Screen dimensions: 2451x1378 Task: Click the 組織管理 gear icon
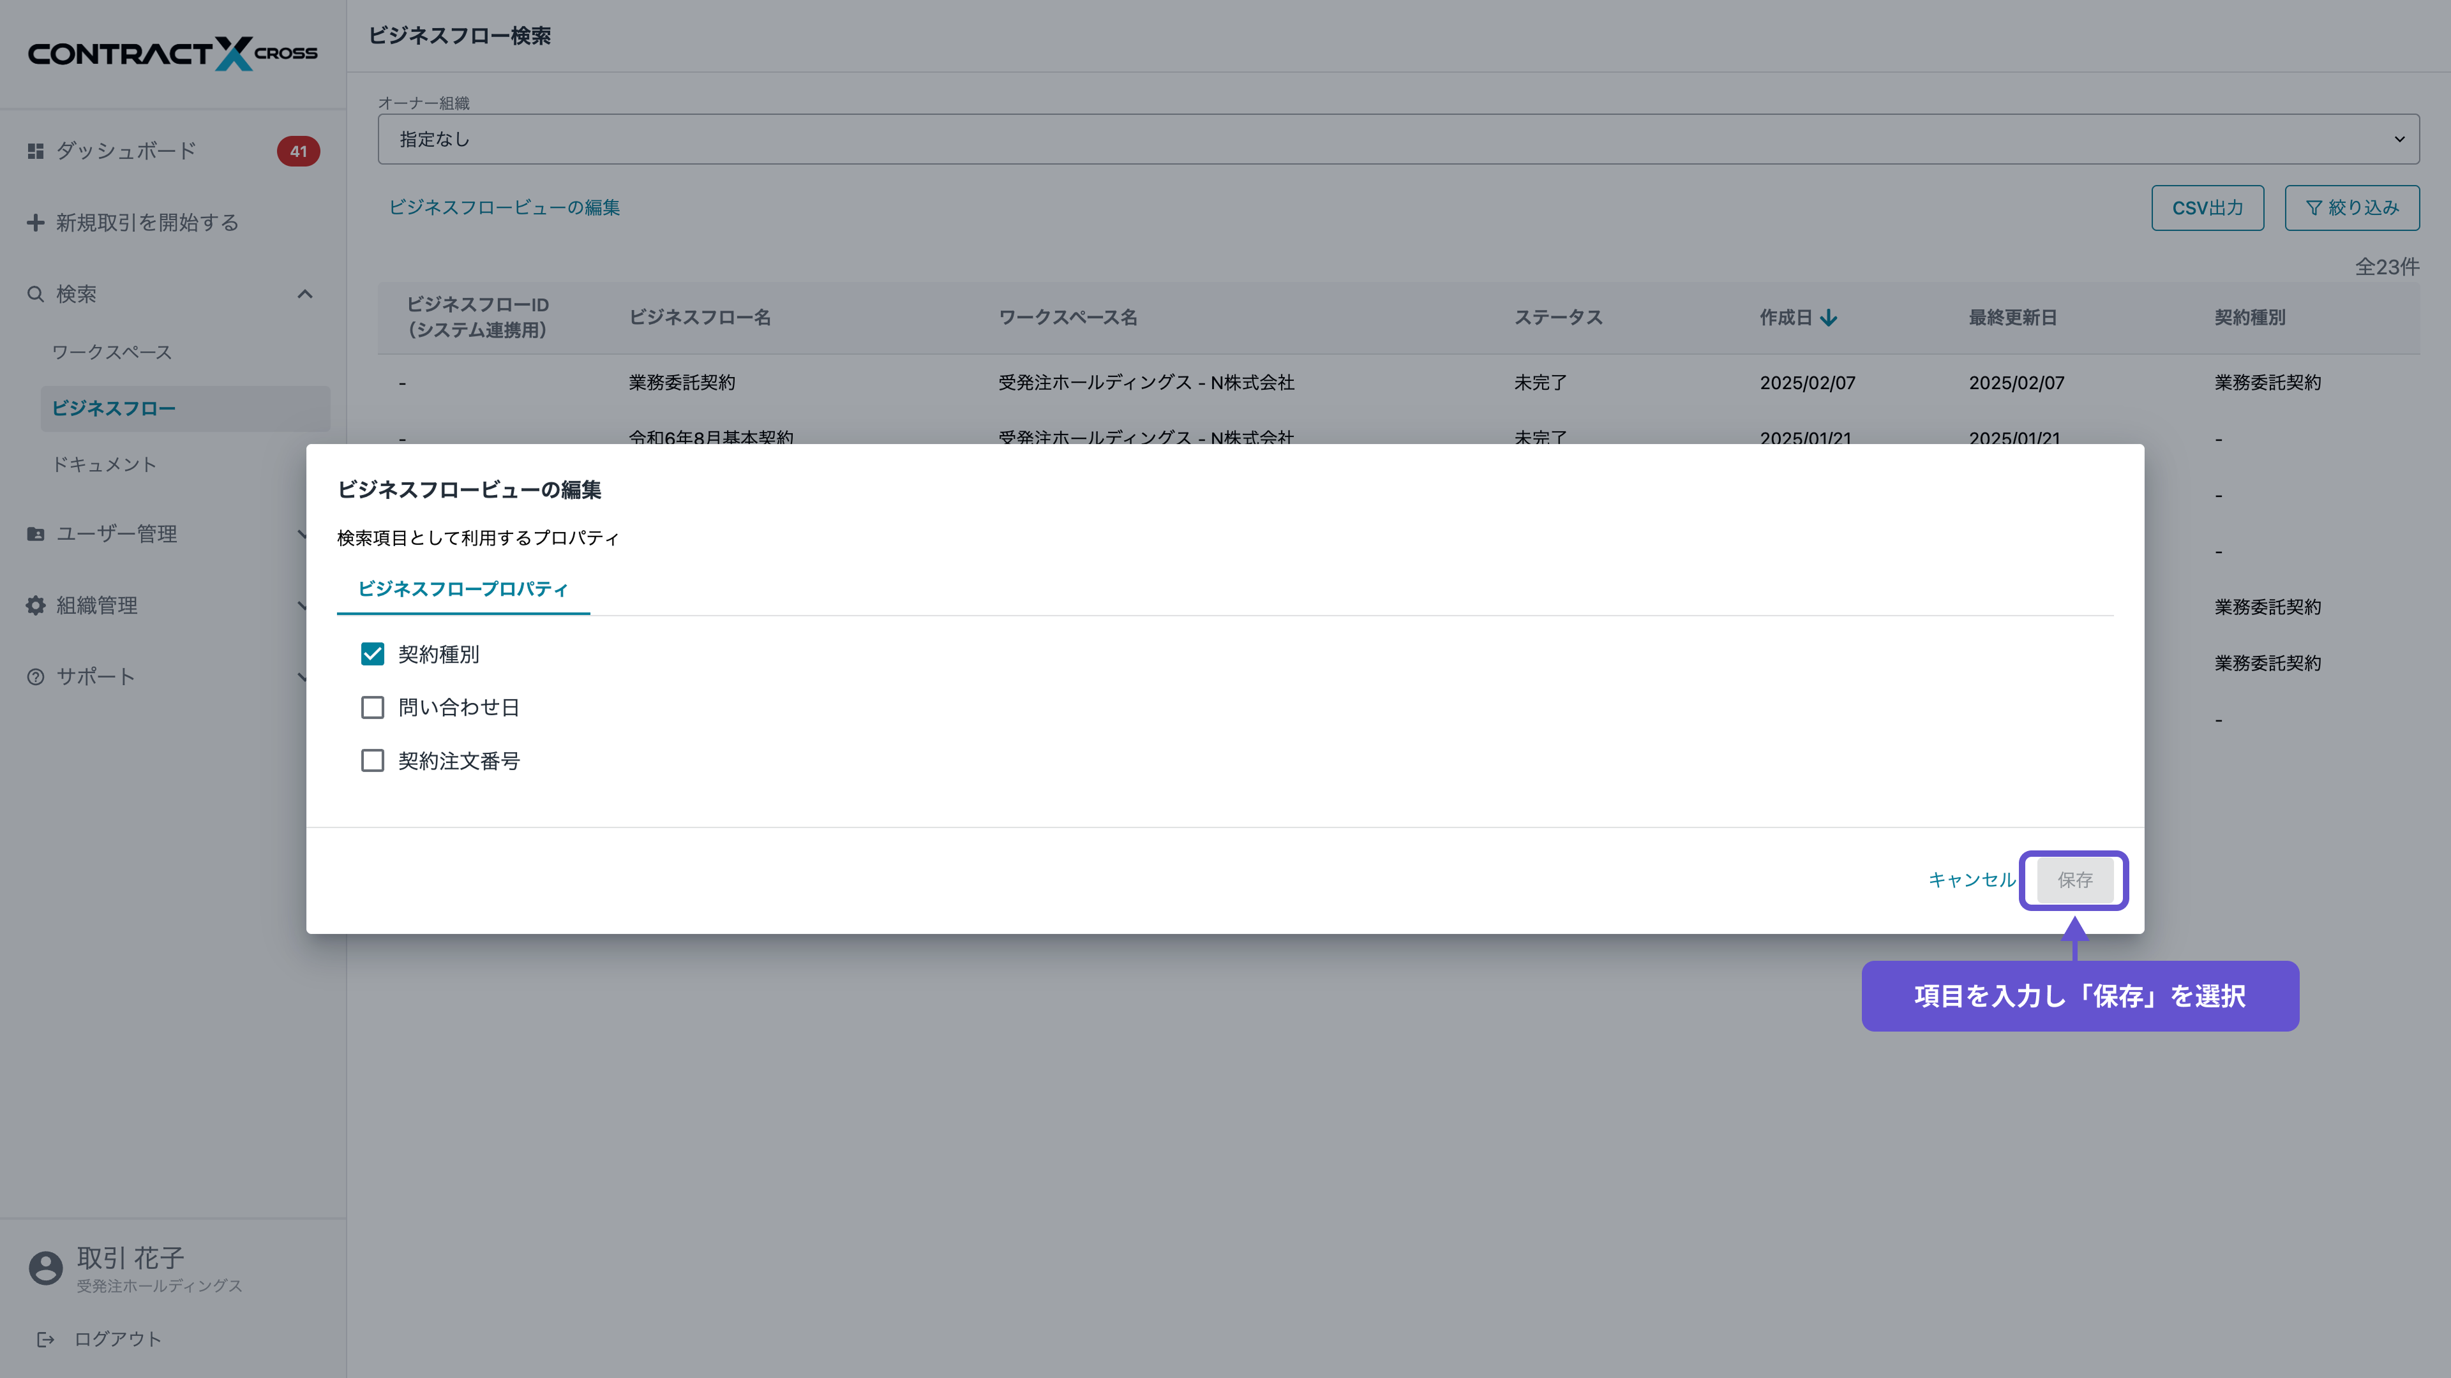click(35, 606)
